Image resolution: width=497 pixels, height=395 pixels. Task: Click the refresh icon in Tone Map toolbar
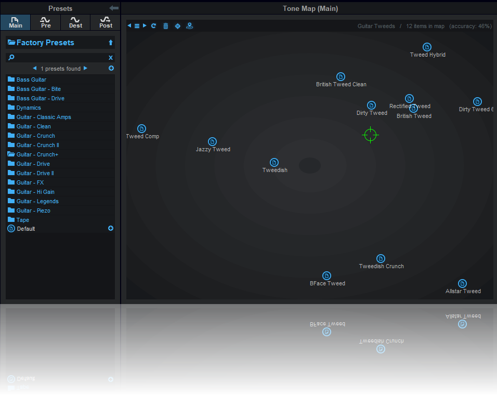(x=154, y=26)
